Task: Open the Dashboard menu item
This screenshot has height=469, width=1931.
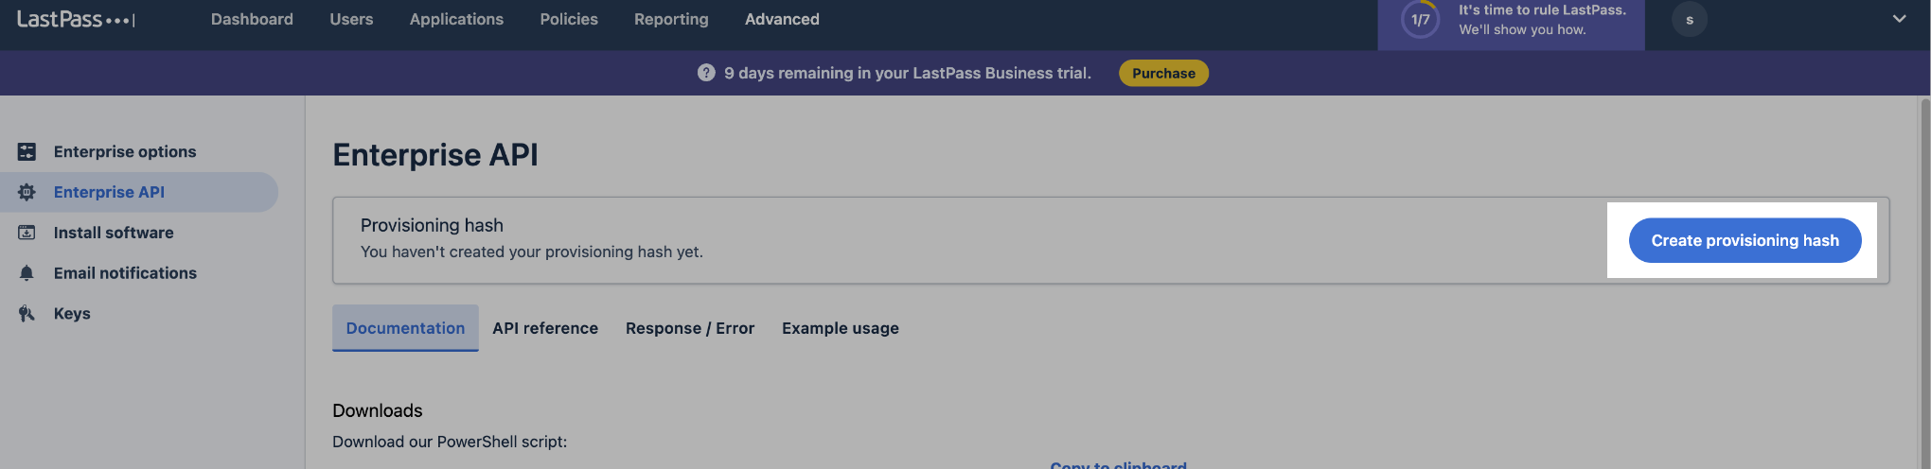Action: tap(252, 19)
